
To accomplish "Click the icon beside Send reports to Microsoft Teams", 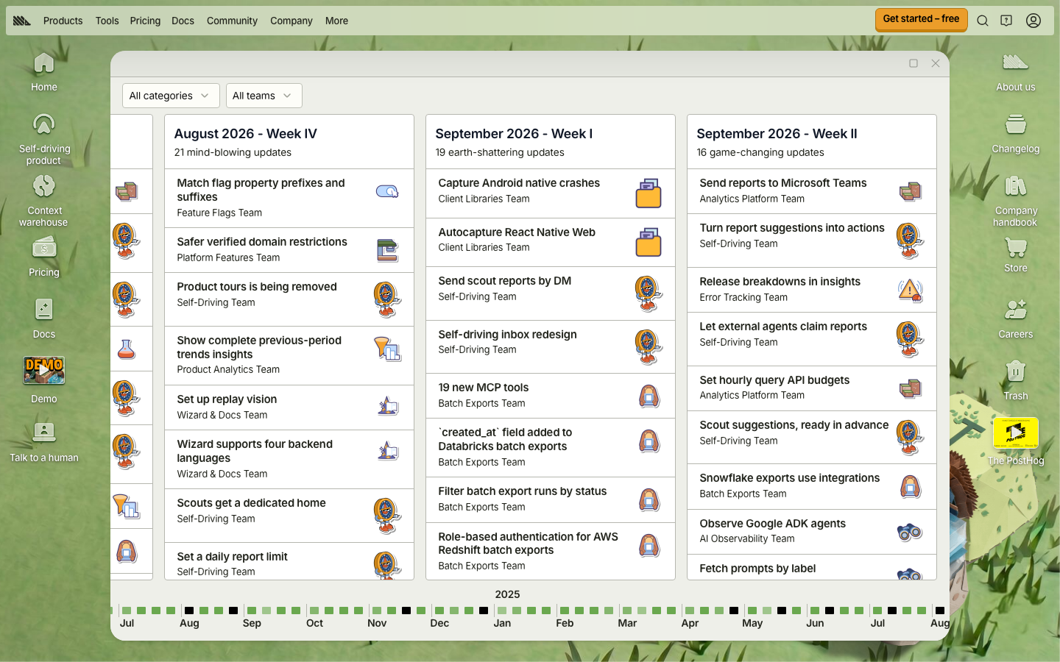I will coord(910,191).
